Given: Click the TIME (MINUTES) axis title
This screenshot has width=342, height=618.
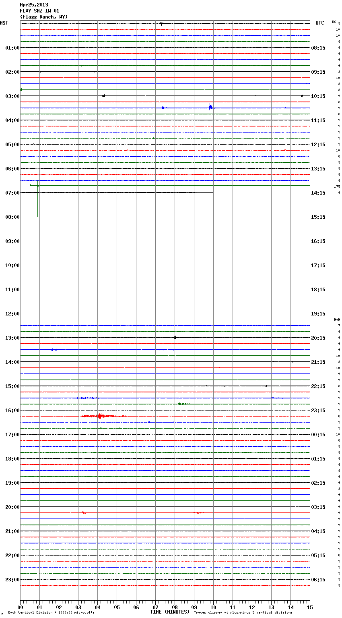Looking at the screenshot, I should [x=170, y=612].
